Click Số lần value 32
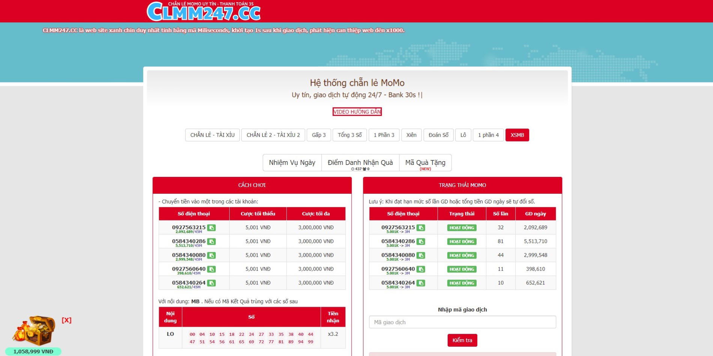 pos(501,227)
